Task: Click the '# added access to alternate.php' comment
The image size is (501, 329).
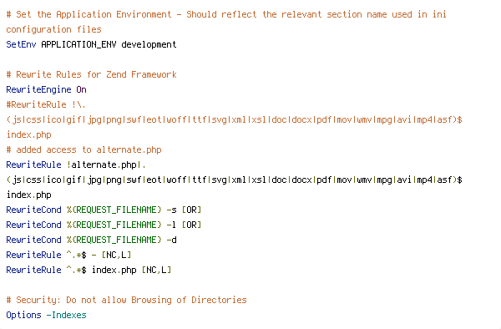Action: [x=83, y=149]
